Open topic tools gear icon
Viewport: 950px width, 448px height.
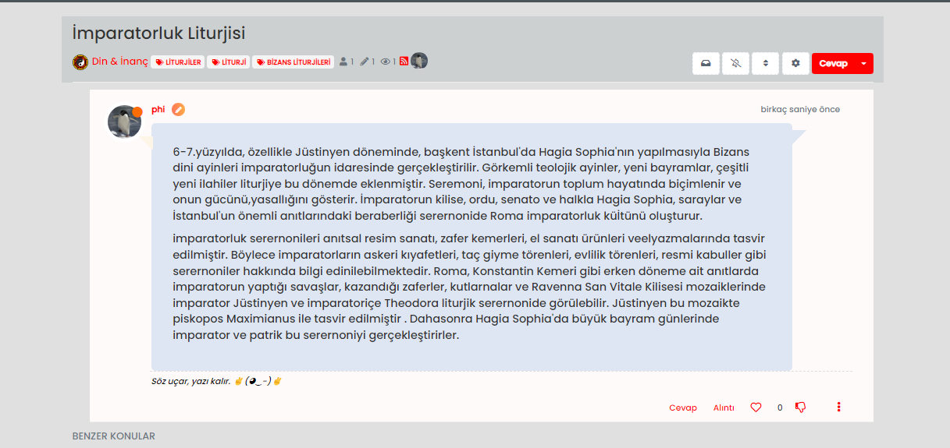pos(795,64)
